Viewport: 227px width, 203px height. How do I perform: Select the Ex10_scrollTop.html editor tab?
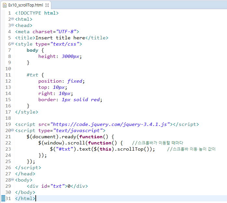point(26,5)
